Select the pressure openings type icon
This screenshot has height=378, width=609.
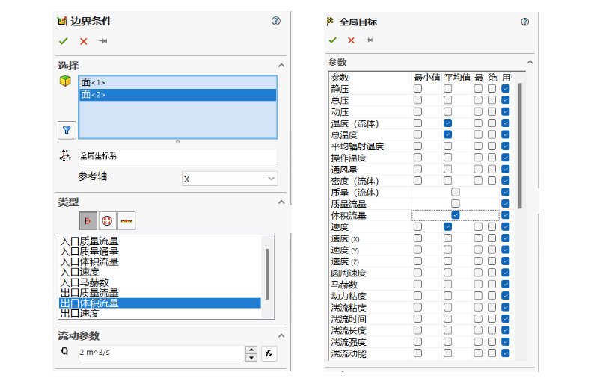[x=107, y=220]
